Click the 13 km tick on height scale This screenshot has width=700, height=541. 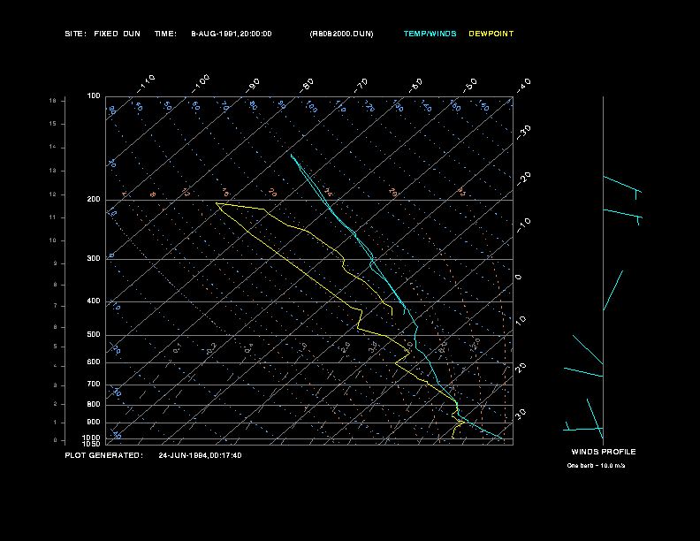[x=53, y=171]
